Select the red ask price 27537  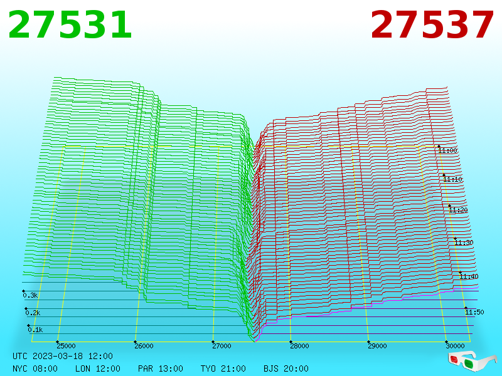[432, 25]
